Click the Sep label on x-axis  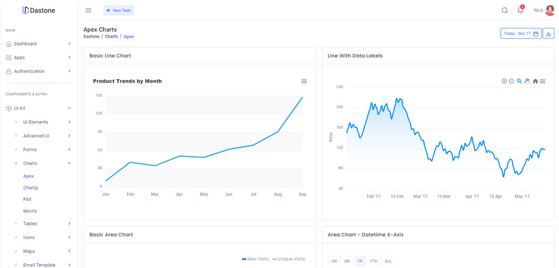303,195
